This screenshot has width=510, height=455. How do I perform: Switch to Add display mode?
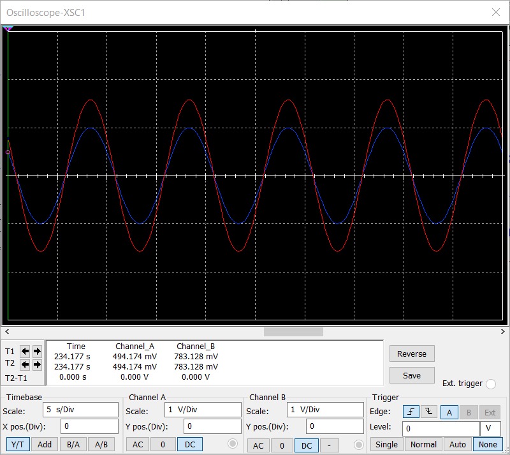[44, 444]
